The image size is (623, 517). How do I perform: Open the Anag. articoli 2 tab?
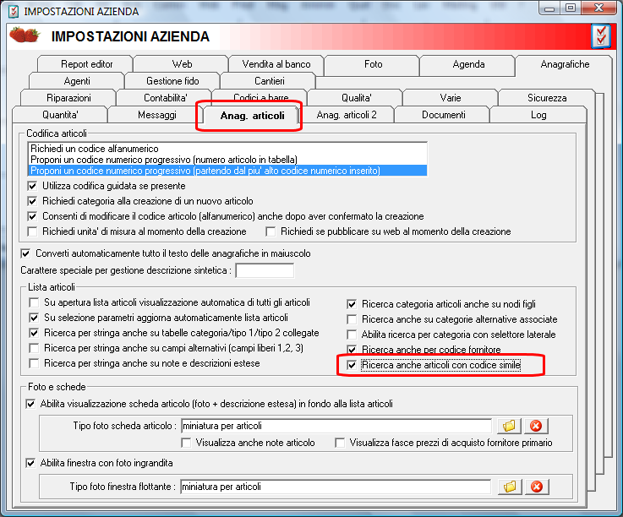(x=347, y=115)
